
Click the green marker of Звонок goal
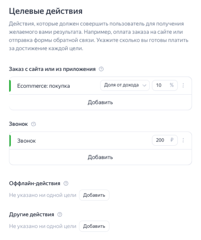point(10,141)
